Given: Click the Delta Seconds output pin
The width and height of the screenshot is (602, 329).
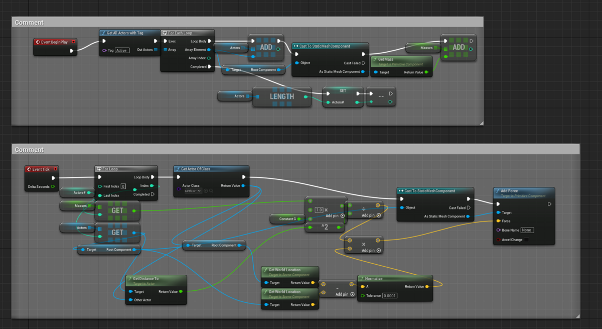Looking at the screenshot, I should 53,186.
